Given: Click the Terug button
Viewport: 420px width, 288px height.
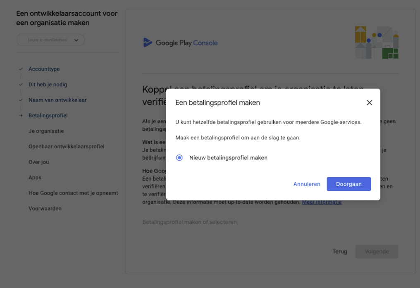Looking at the screenshot, I should pos(340,252).
